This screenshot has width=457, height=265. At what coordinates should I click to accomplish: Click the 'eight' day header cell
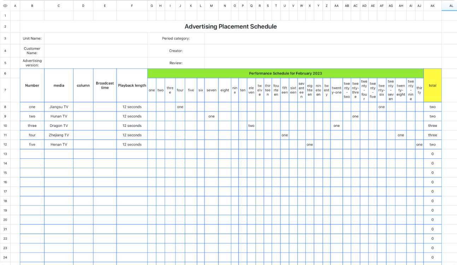click(225, 90)
